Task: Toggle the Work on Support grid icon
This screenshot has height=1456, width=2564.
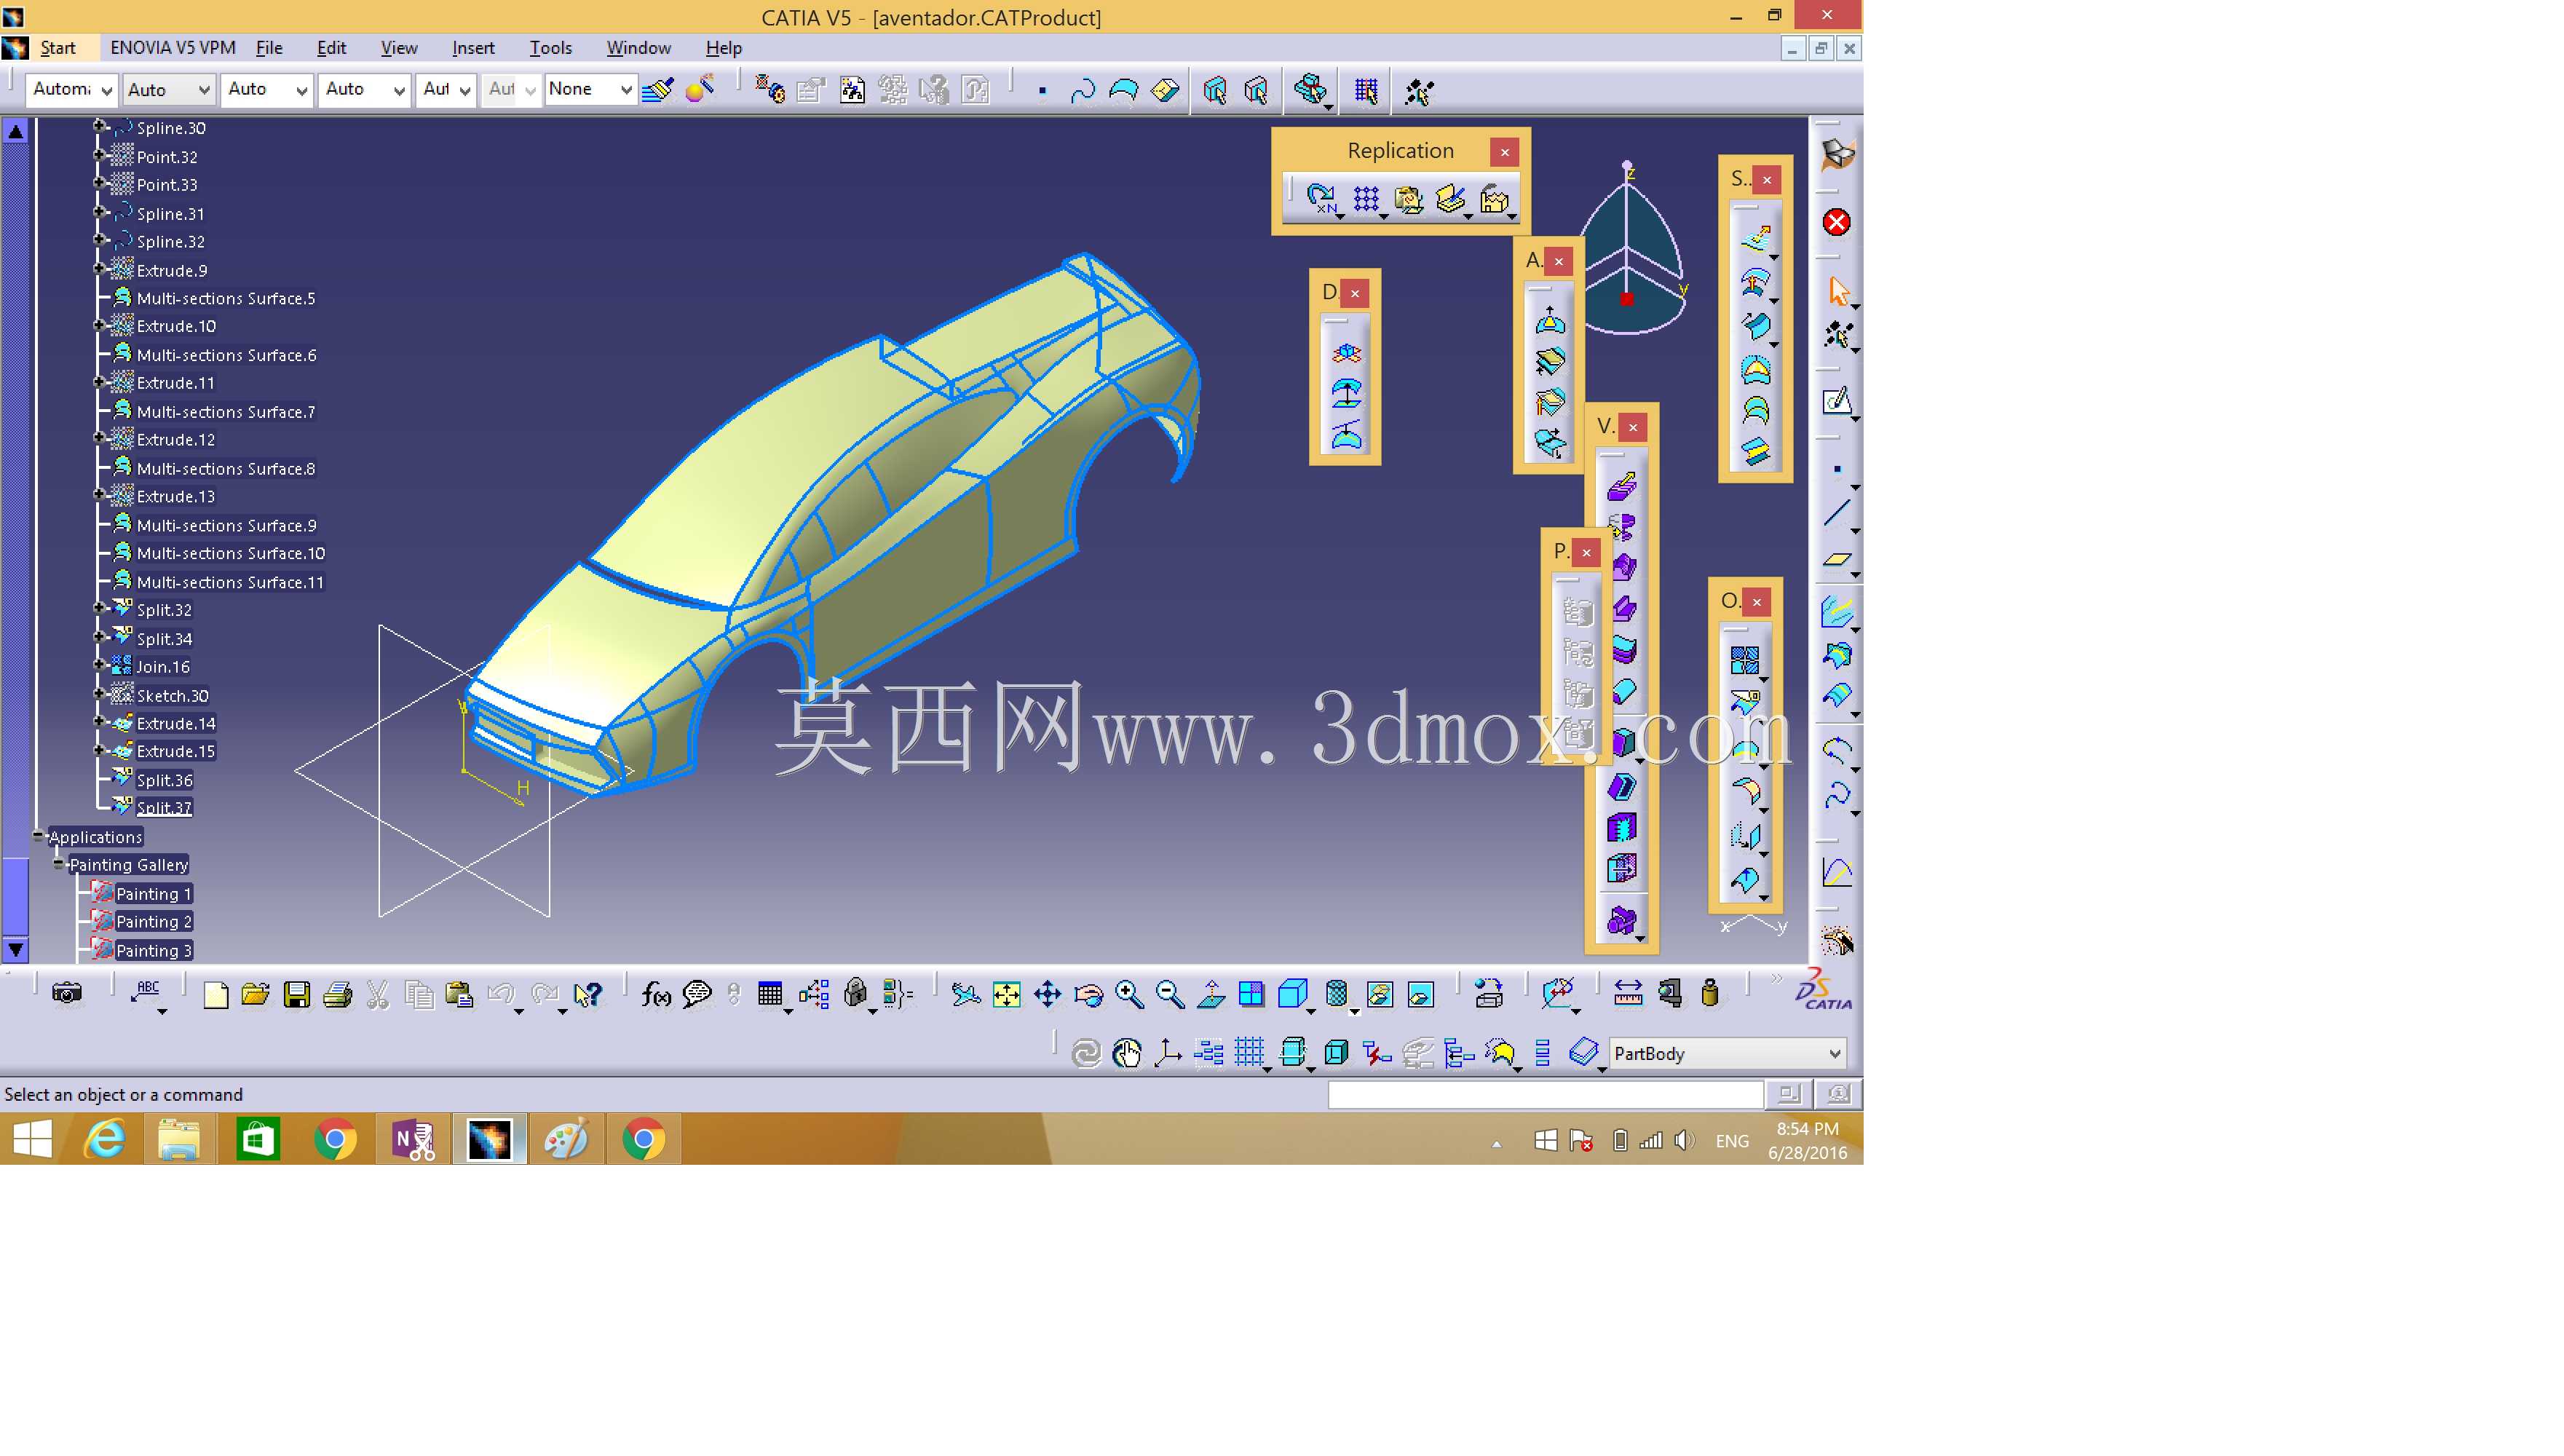Action: tap(1249, 1053)
